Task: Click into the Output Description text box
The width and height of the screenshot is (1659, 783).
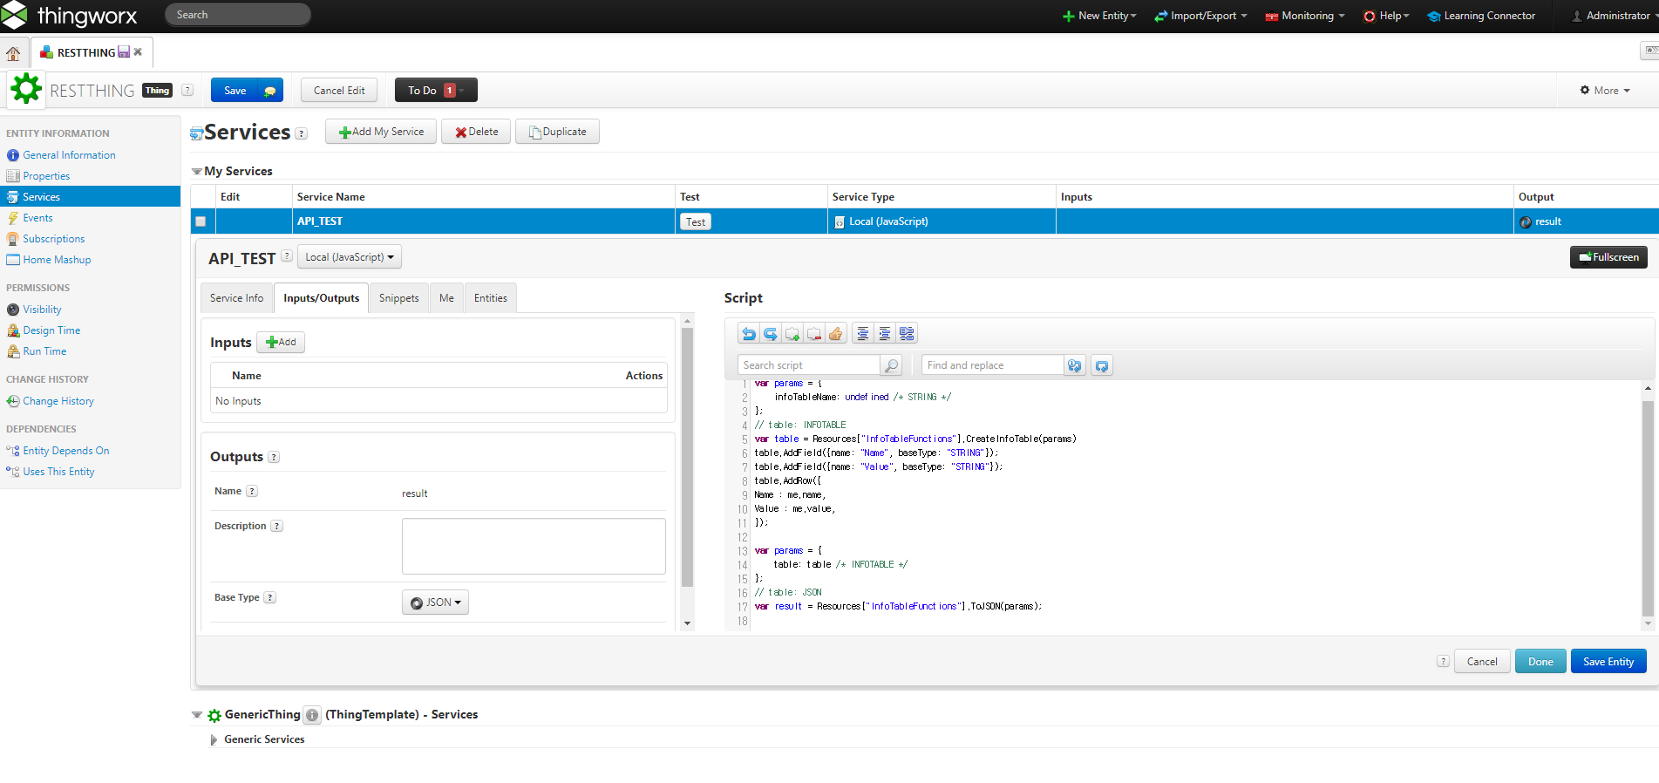Action: click(x=533, y=546)
